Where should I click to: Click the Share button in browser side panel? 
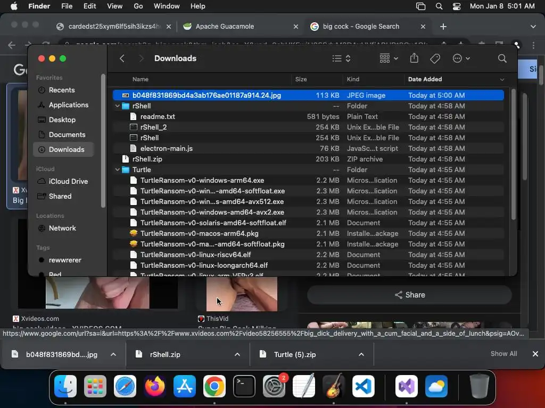coord(409,295)
